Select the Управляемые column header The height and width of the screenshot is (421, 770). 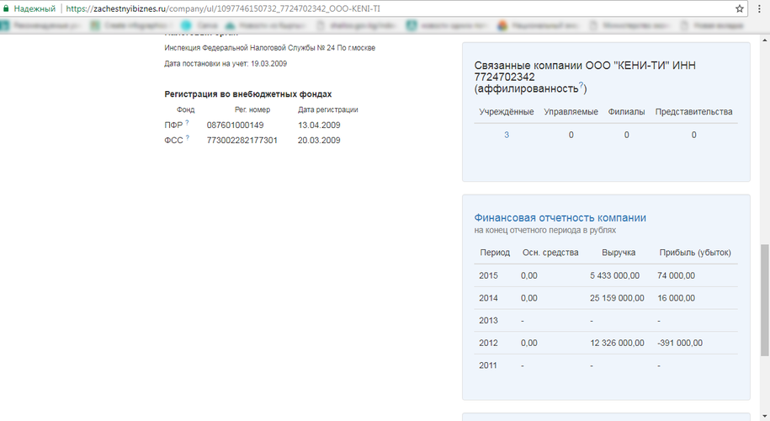pos(571,111)
